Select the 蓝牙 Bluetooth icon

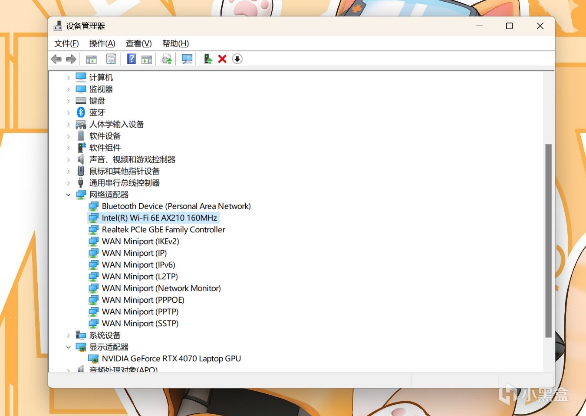point(81,112)
